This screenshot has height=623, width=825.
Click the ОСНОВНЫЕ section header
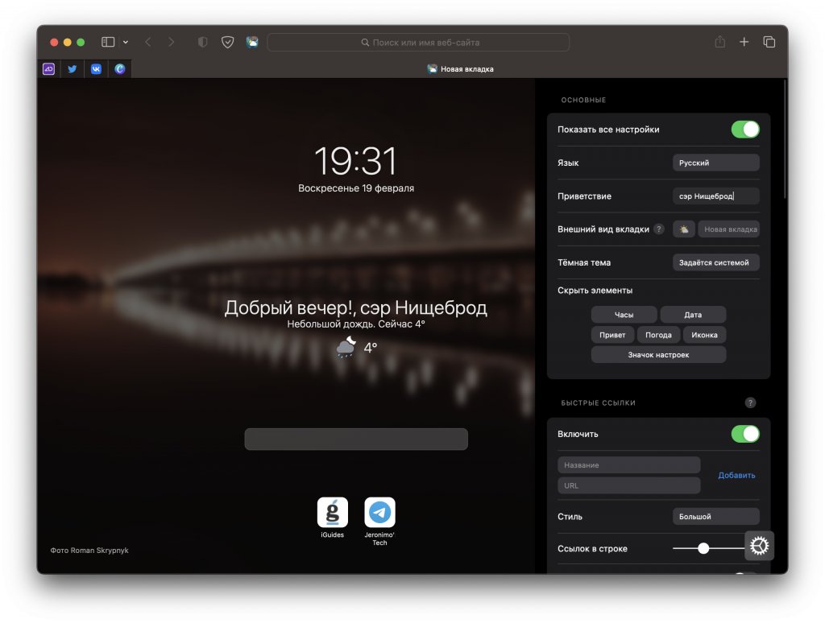click(x=583, y=100)
